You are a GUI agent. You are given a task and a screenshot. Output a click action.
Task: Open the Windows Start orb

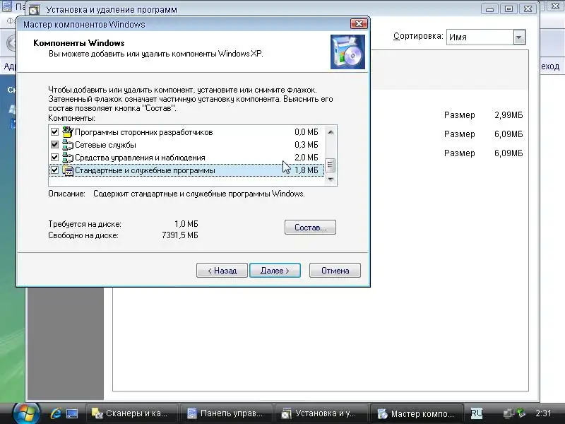[26, 413]
